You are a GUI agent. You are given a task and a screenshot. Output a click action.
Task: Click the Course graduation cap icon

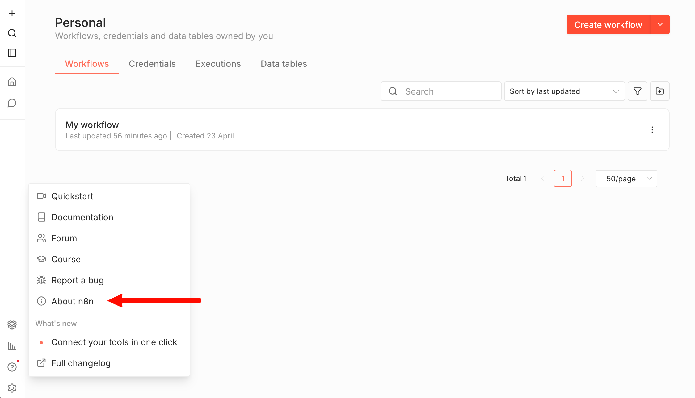41,259
